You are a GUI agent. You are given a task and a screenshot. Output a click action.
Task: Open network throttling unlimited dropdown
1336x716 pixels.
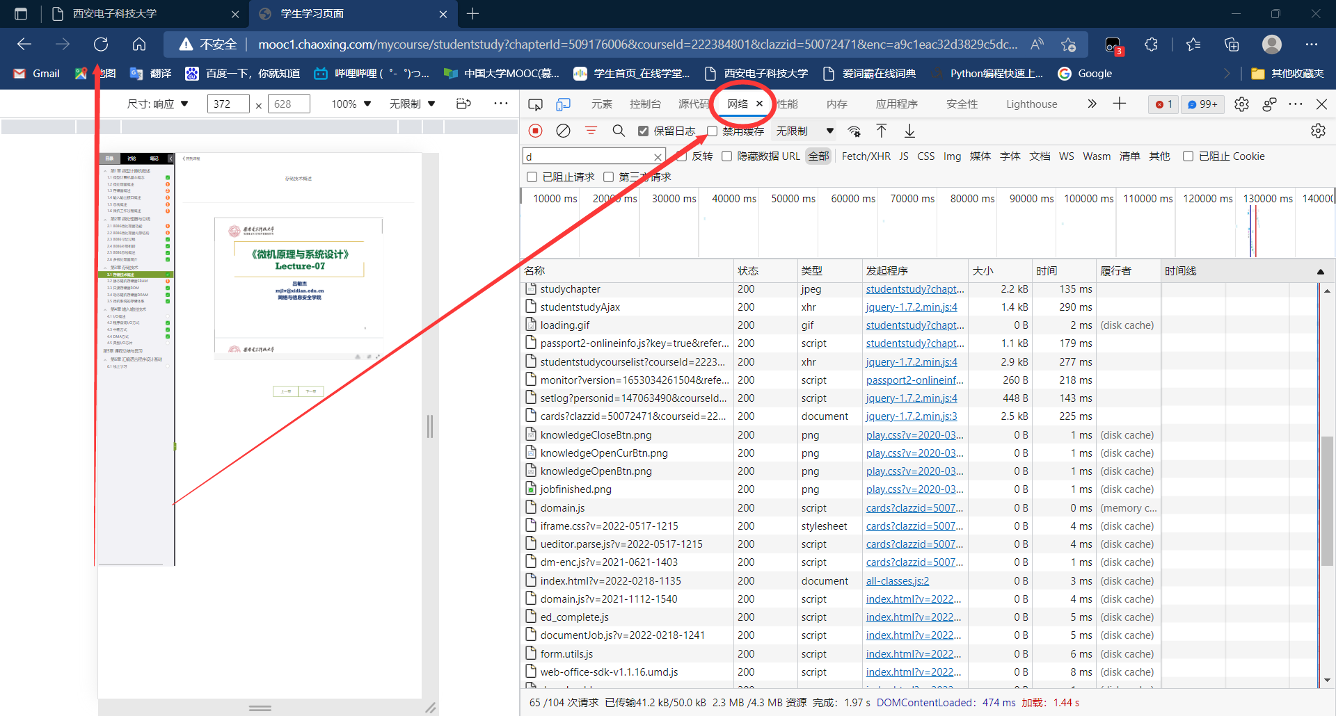coord(805,131)
